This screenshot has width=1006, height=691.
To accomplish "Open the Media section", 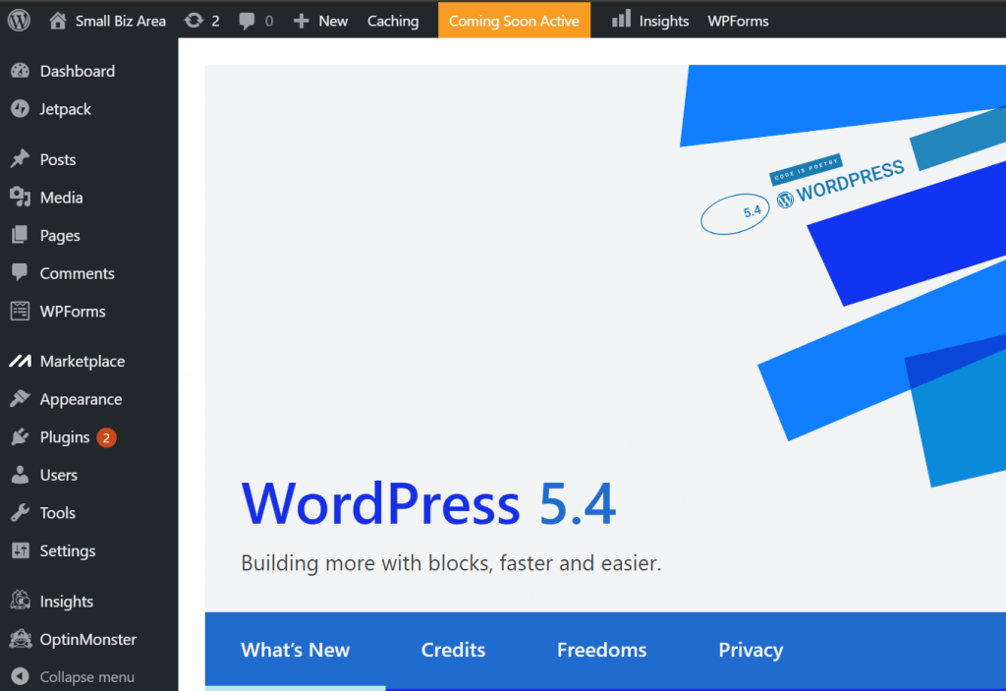I will point(61,198).
